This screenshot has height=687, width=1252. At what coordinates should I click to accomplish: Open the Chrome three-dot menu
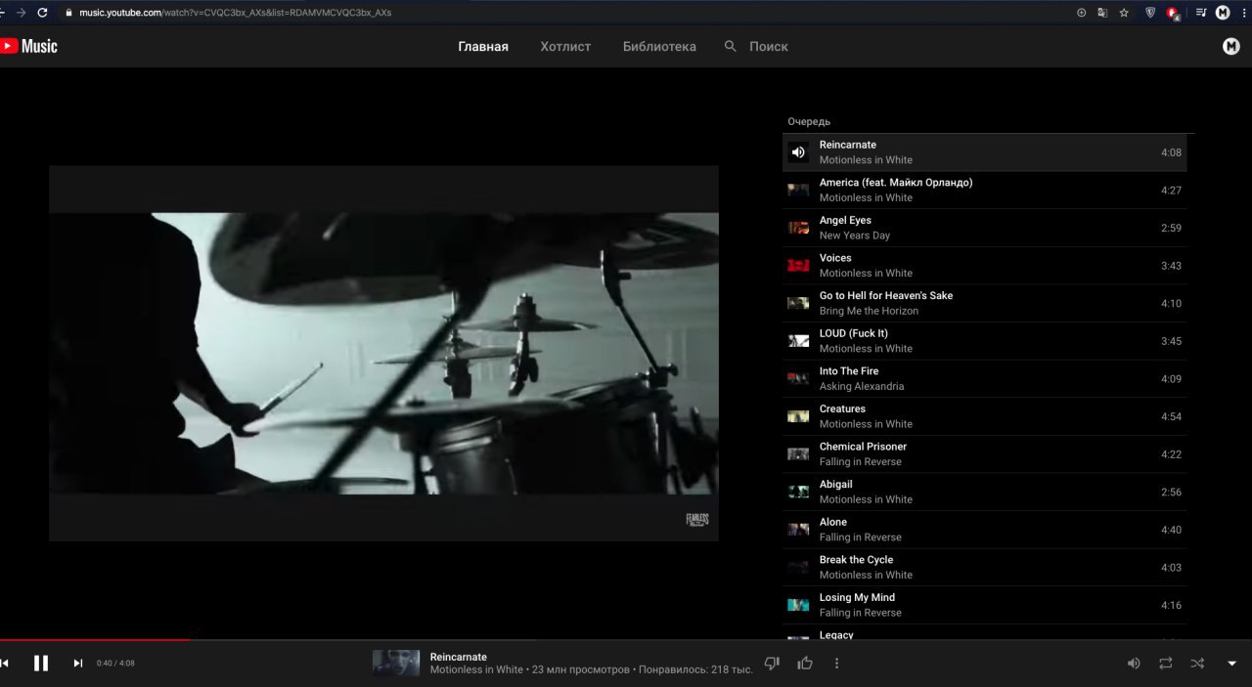[x=1244, y=13]
